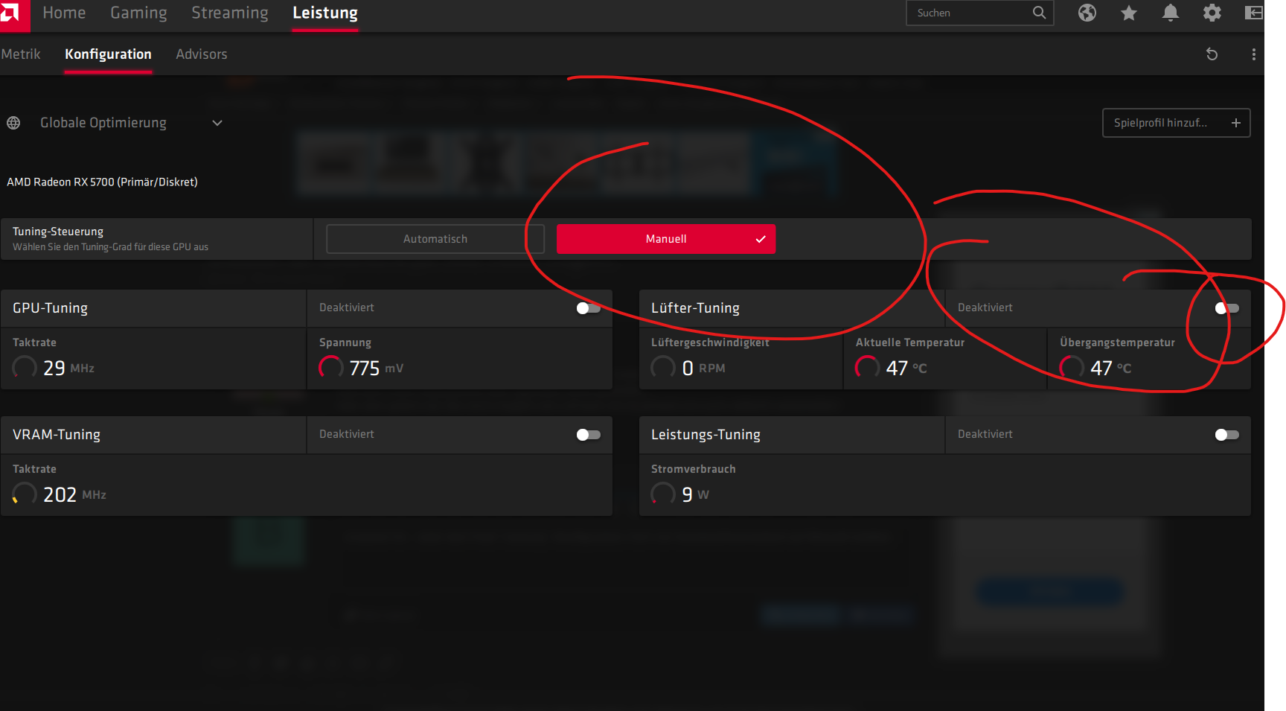Click the Lüfter-Tuning heading

pyautogui.click(x=695, y=308)
